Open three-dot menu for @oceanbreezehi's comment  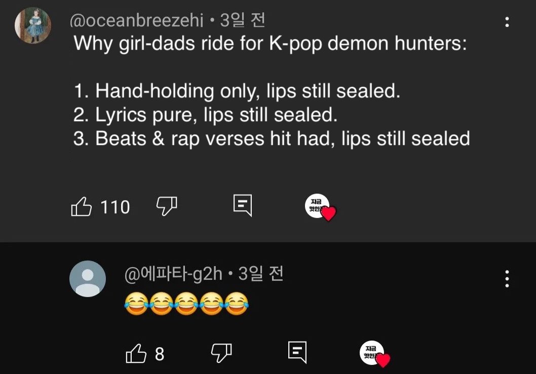(507, 22)
